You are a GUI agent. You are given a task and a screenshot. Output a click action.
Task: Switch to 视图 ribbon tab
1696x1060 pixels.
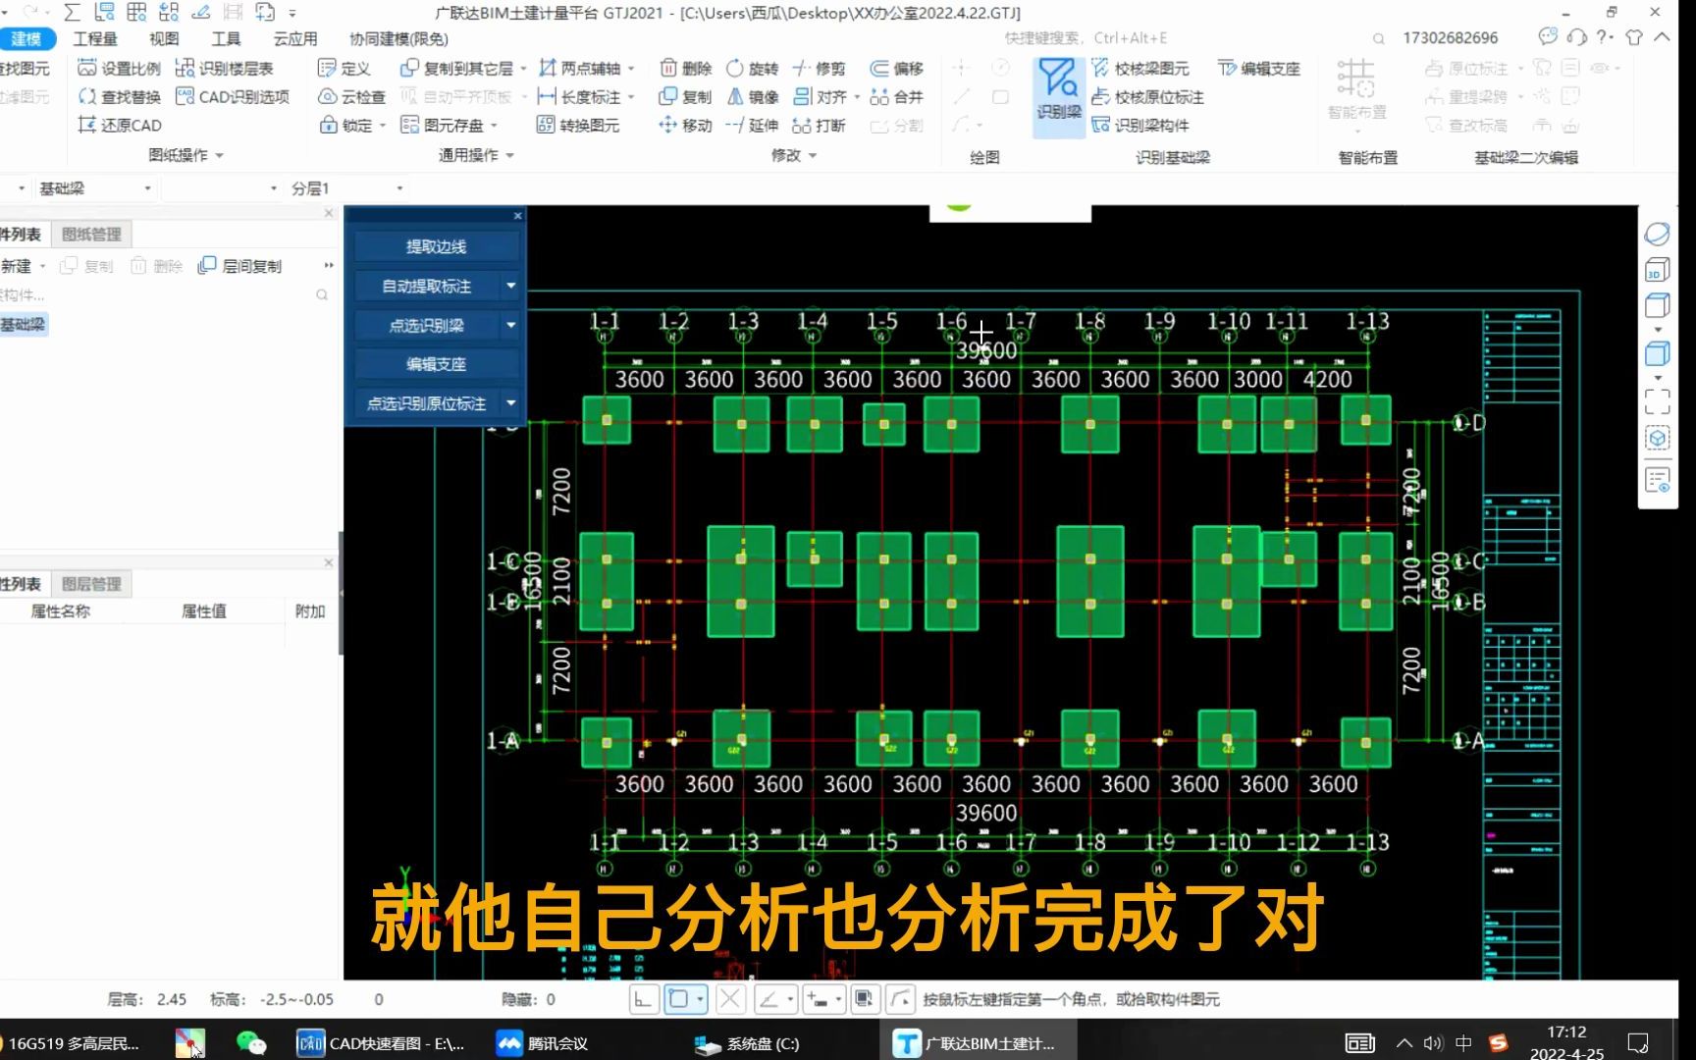click(x=164, y=38)
